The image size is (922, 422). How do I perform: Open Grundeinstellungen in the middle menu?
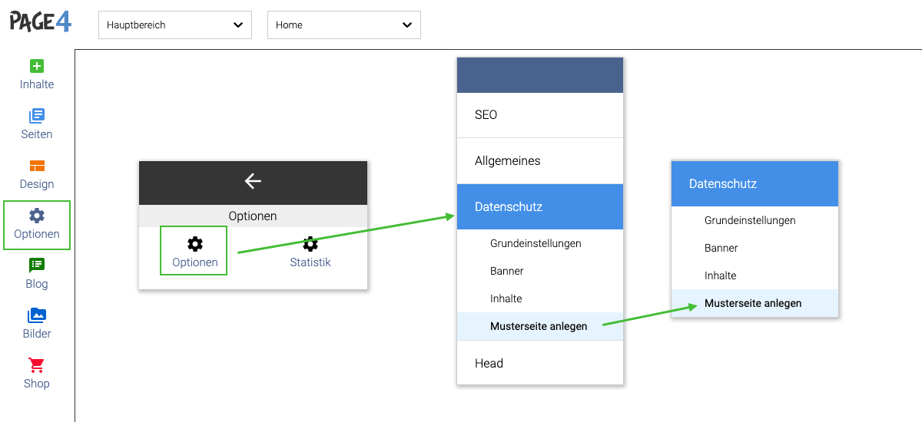[539, 243]
